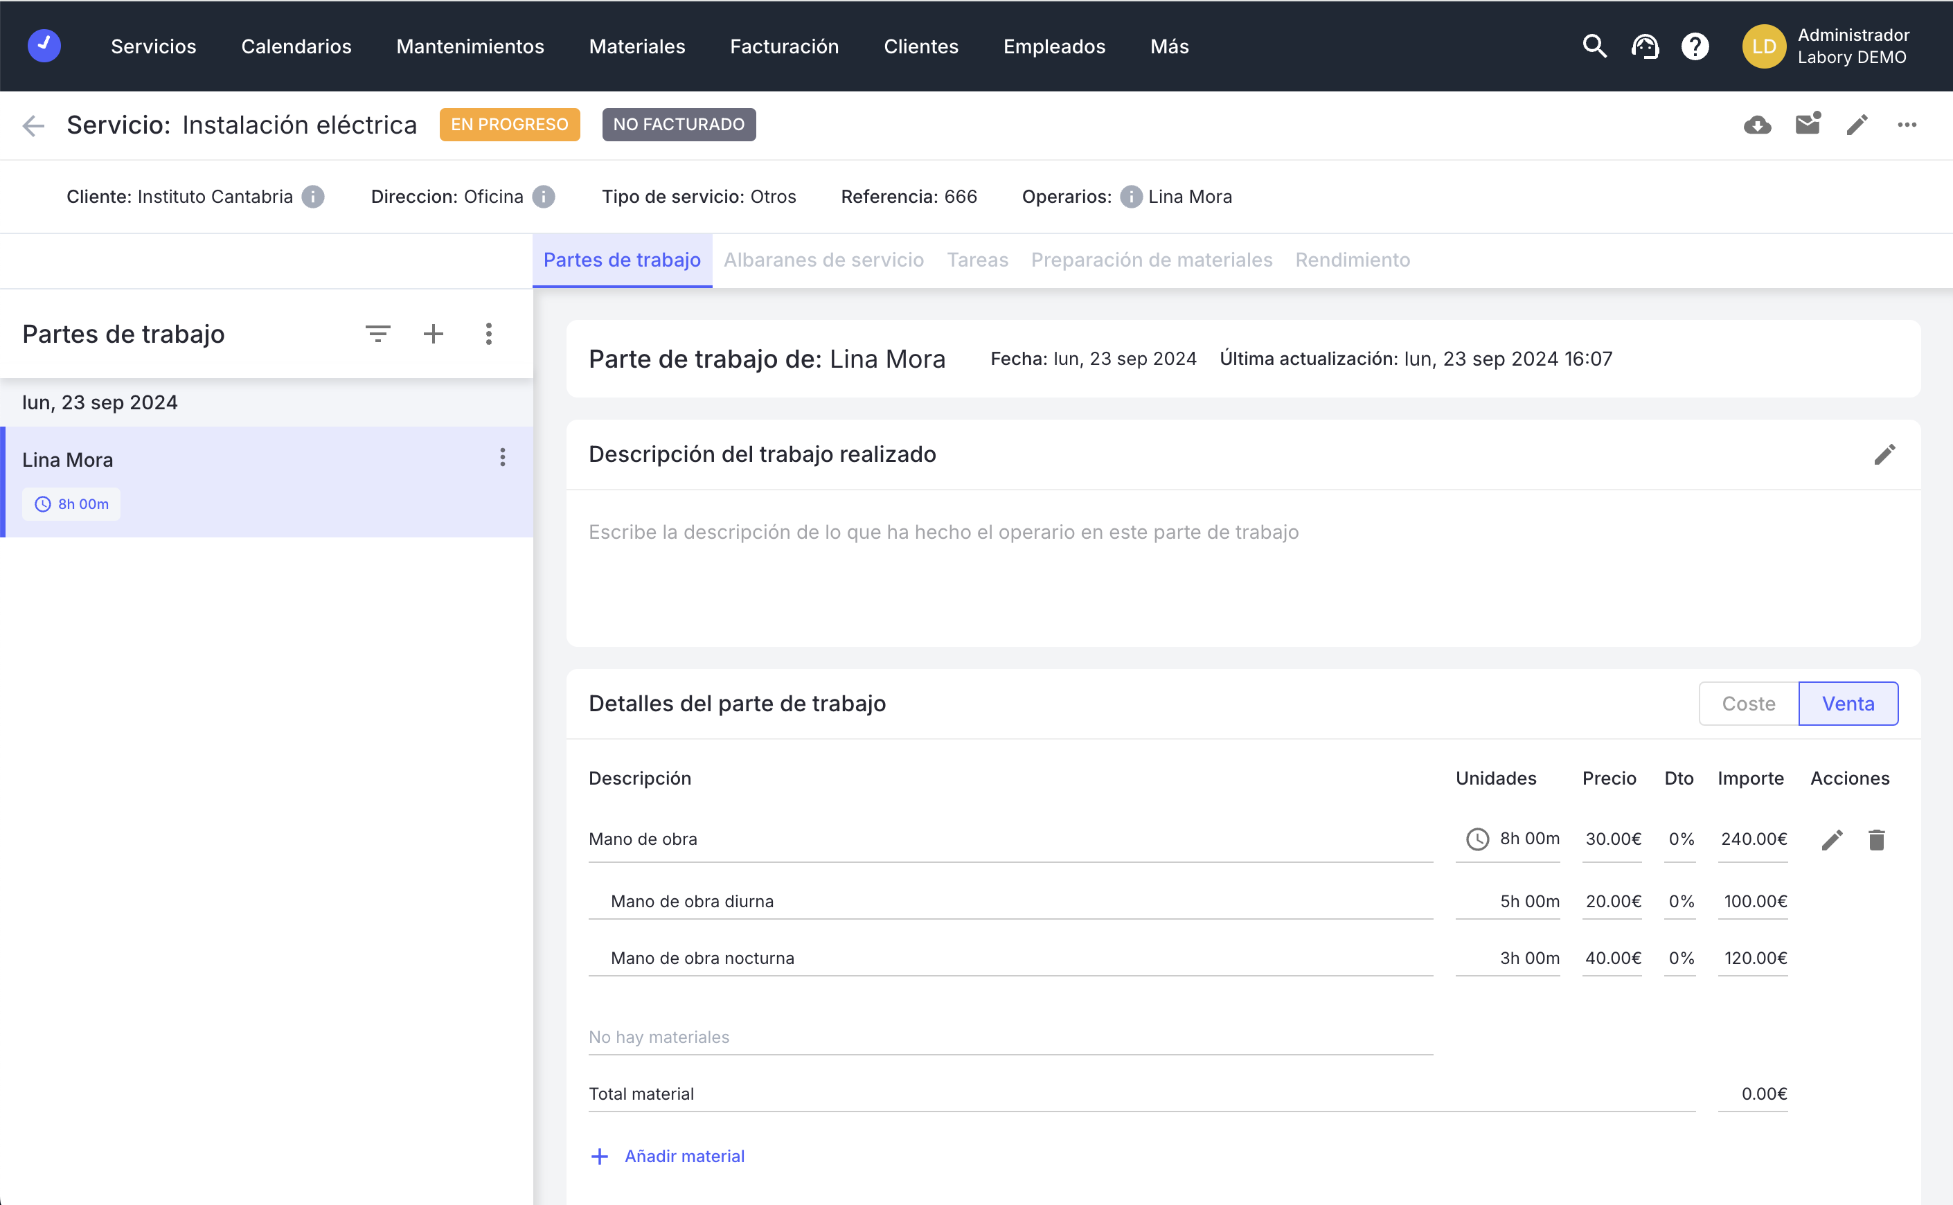Click the cloud download icon

click(1756, 125)
